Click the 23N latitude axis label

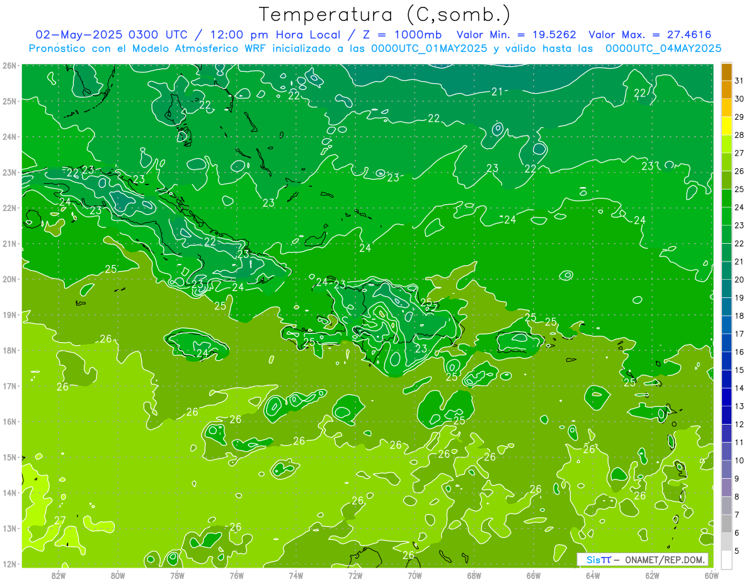(x=9, y=172)
